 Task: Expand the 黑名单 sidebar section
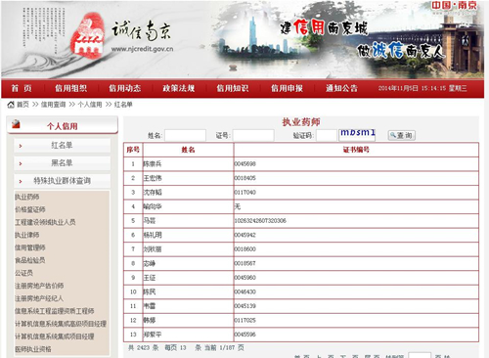coord(62,163)
